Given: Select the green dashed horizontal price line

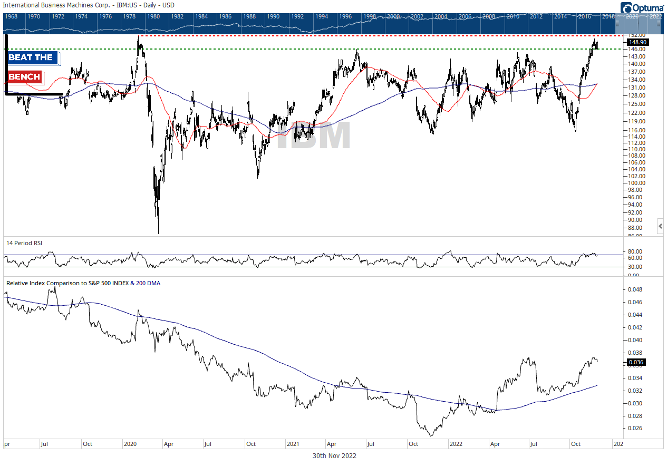Looking at the screenshot, I should click(x=313, y=49).
